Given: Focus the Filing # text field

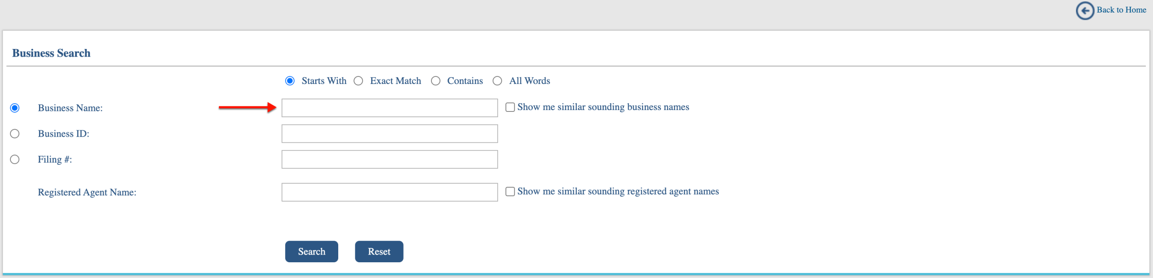Looking at the screenshot, I should (x=390, y=159).
